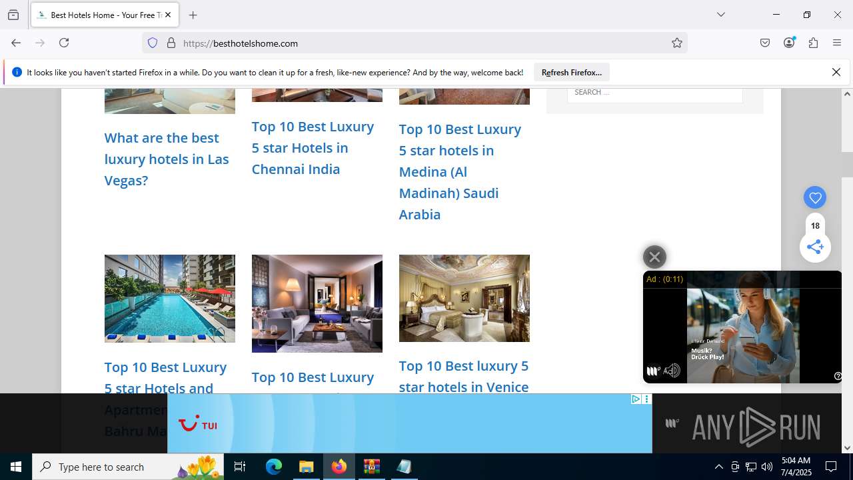Open Firefox View button
Image resolution: width=853 pixels, height=480 pixels.
[13, 15]
